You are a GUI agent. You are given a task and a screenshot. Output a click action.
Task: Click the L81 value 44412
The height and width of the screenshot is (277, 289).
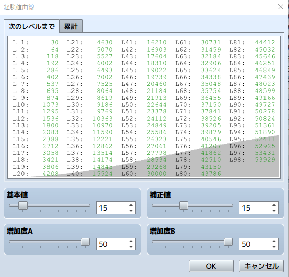click(265, 42)
